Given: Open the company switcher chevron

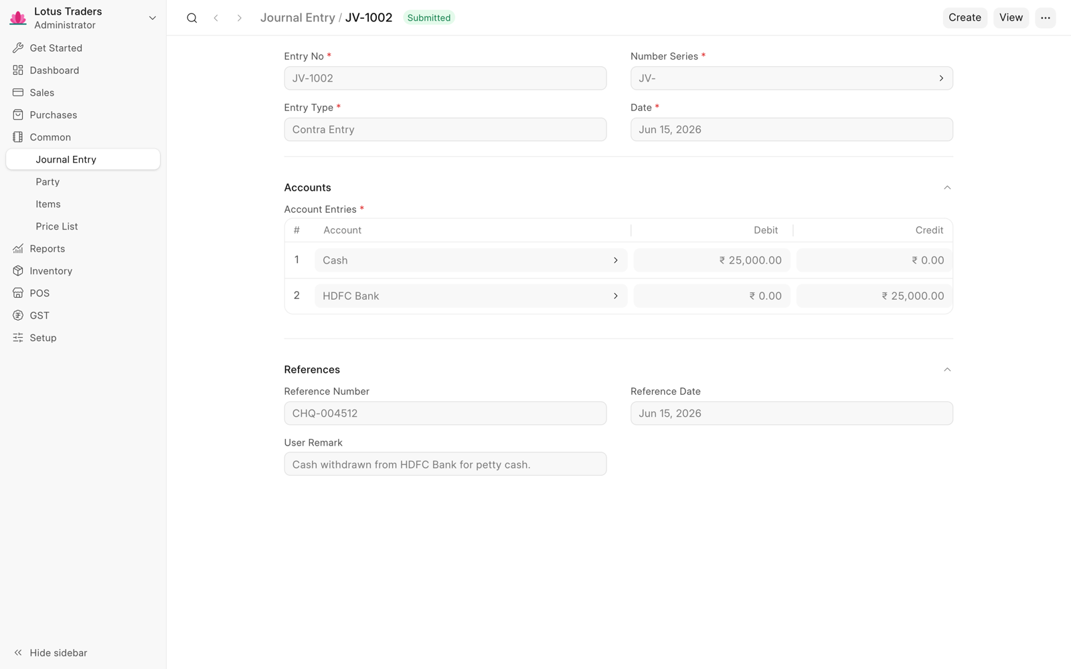Looking at the screenshot, I should pyautogui.click(x=153, y=18).
